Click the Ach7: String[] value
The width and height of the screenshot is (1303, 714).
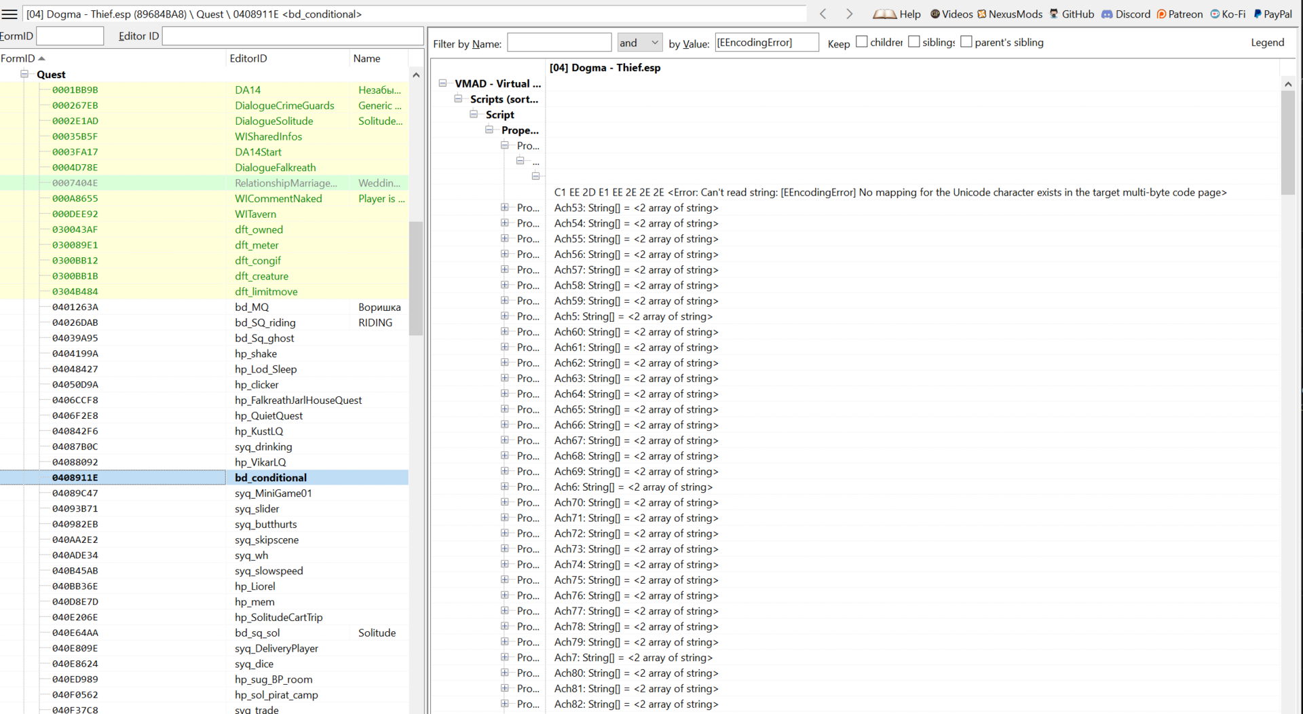(633, 657)
